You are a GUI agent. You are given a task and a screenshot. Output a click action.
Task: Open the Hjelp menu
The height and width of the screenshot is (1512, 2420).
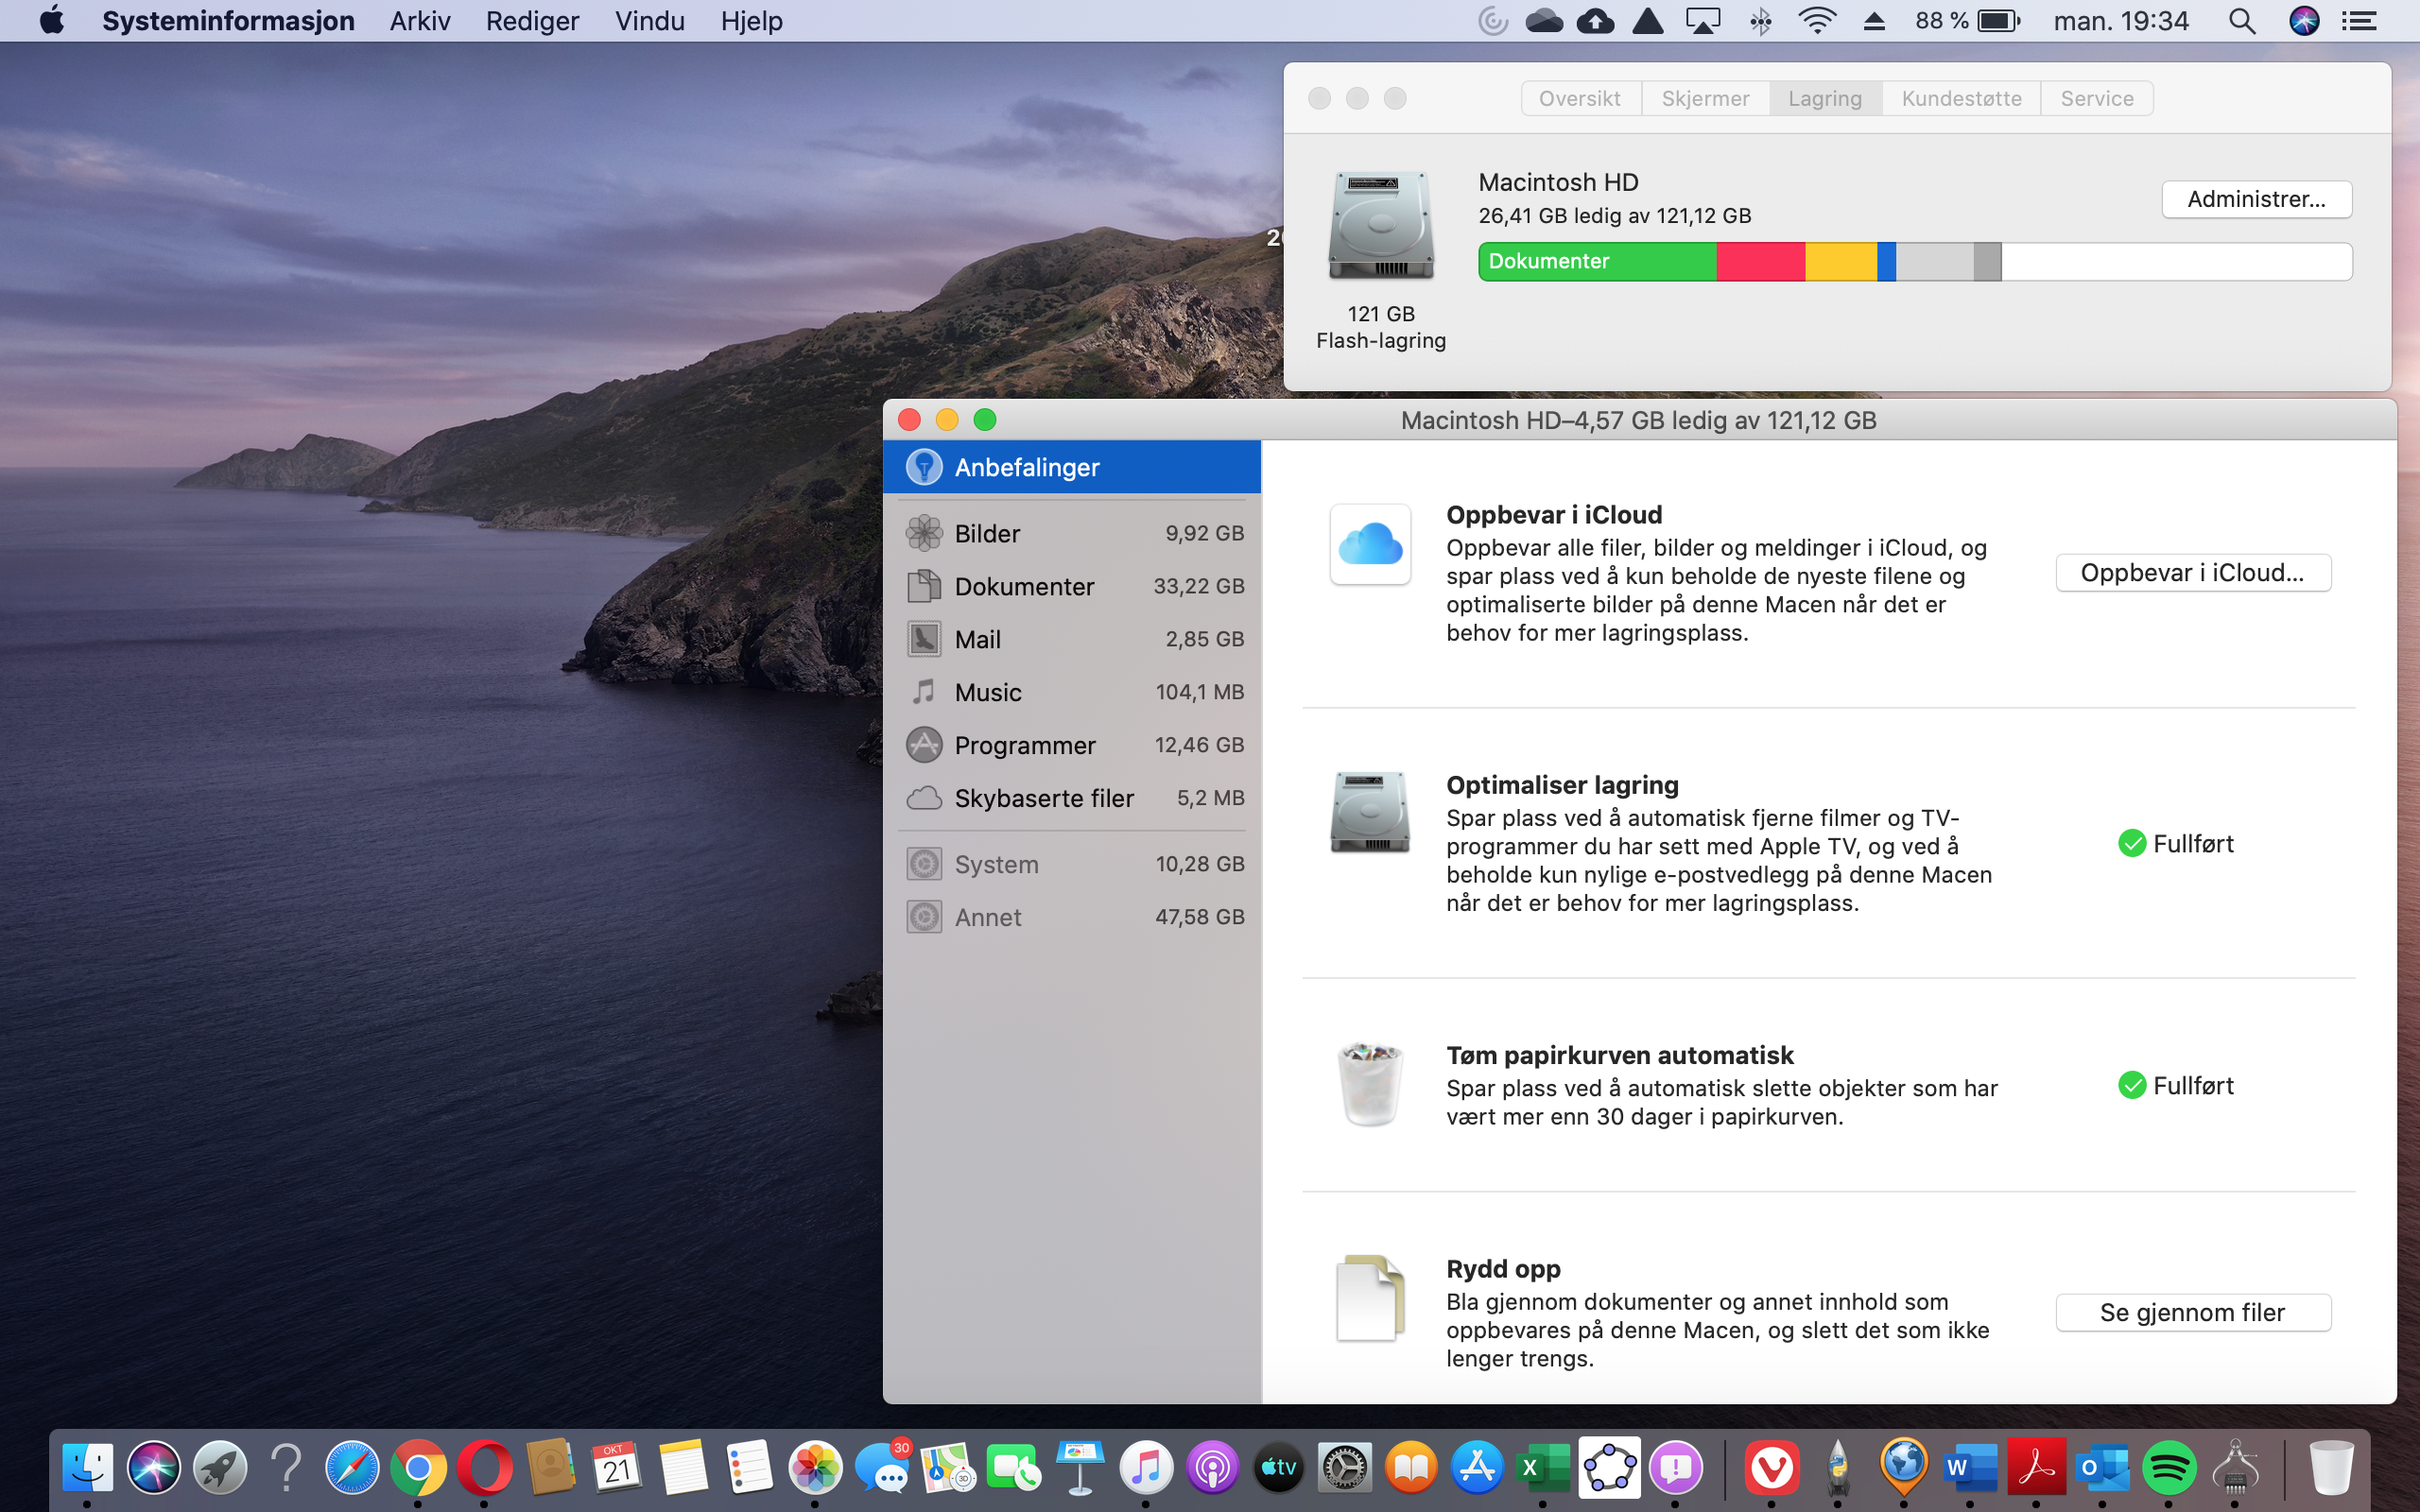(752, 21)
